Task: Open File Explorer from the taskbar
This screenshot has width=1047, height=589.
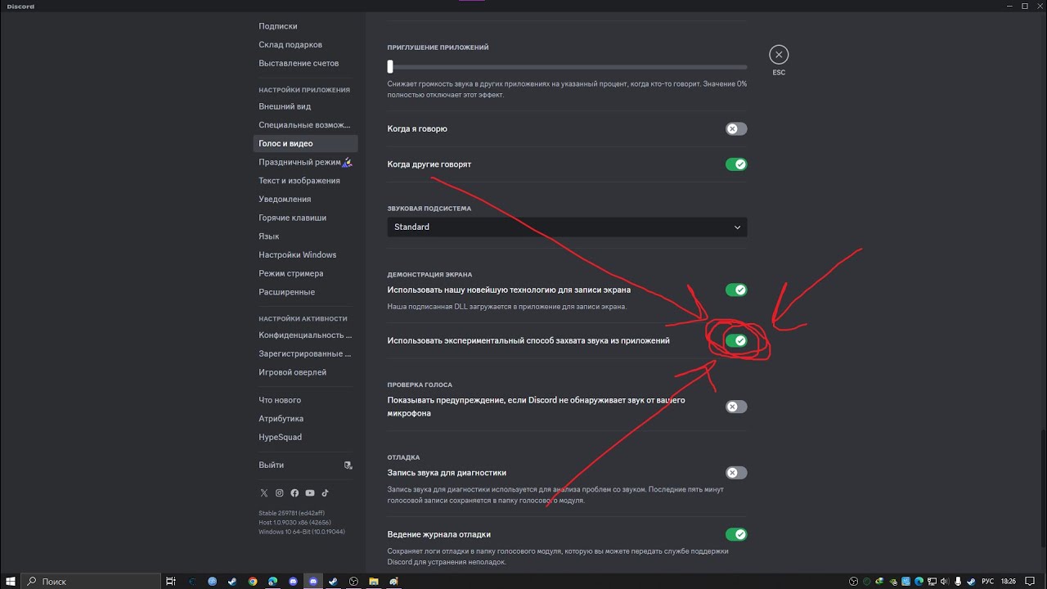Action: tap(374, 582)
